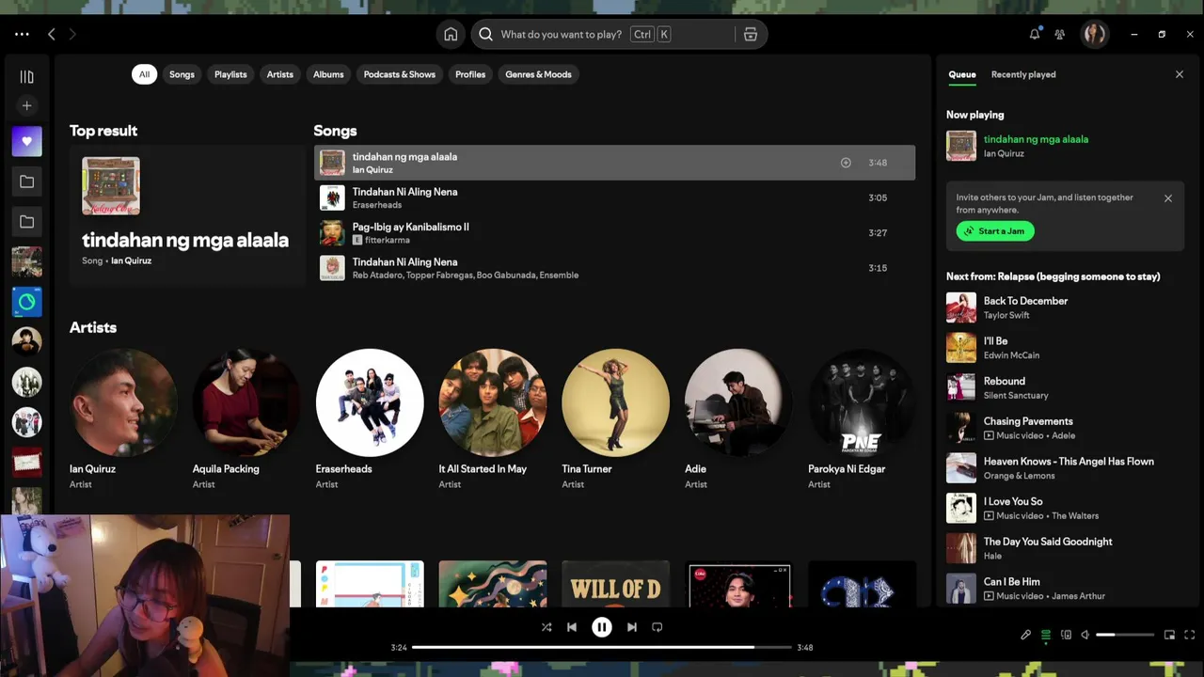Switch to the Recently played tab
This screenshot has height=677, width=1204.
pos(1023,74)
